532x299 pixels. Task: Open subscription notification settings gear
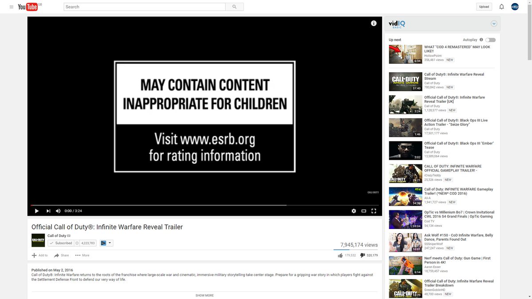[77, 243]
